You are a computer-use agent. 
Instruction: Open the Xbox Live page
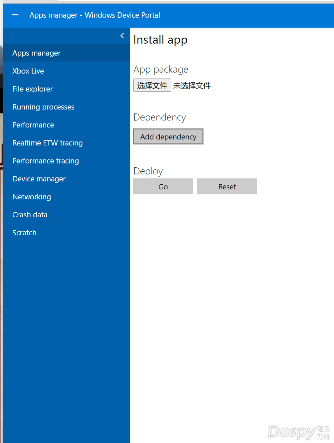coord(28,71)
